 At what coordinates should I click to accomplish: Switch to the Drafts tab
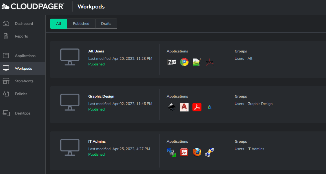[106, 23]
